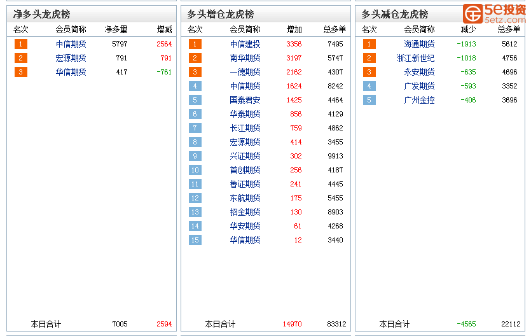531x336 pixels.
Task: Open the 南华期货 member link
Action: (245, 58)
